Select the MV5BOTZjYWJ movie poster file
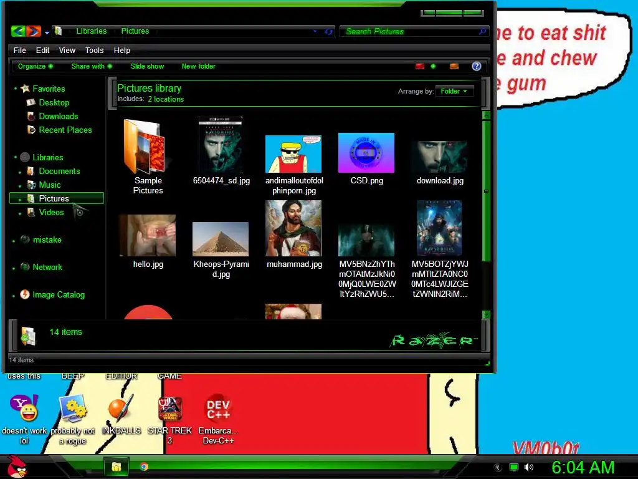The height and width of the screenshot is (479, 638). (439, 249)
